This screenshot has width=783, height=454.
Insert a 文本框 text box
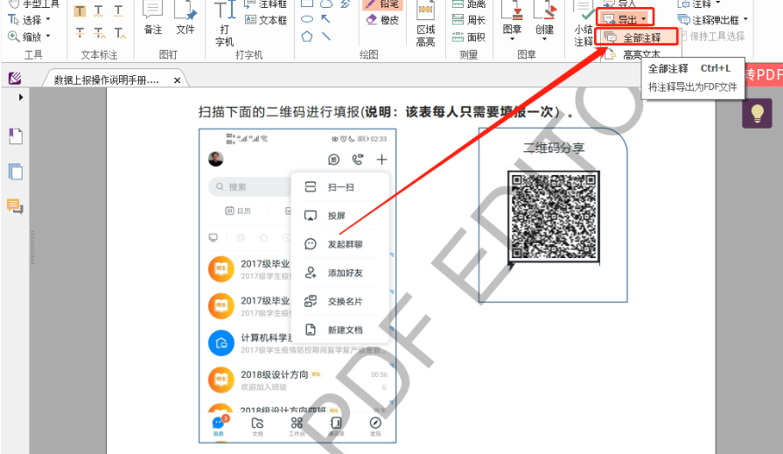(x=266, y=20)
